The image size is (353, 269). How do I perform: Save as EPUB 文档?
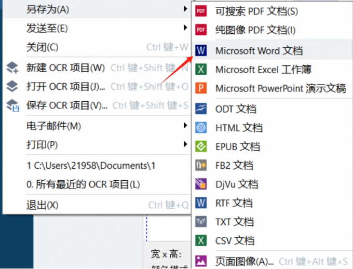pos(272,146)
